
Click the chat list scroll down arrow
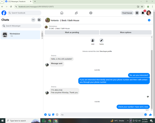[42, 38]
